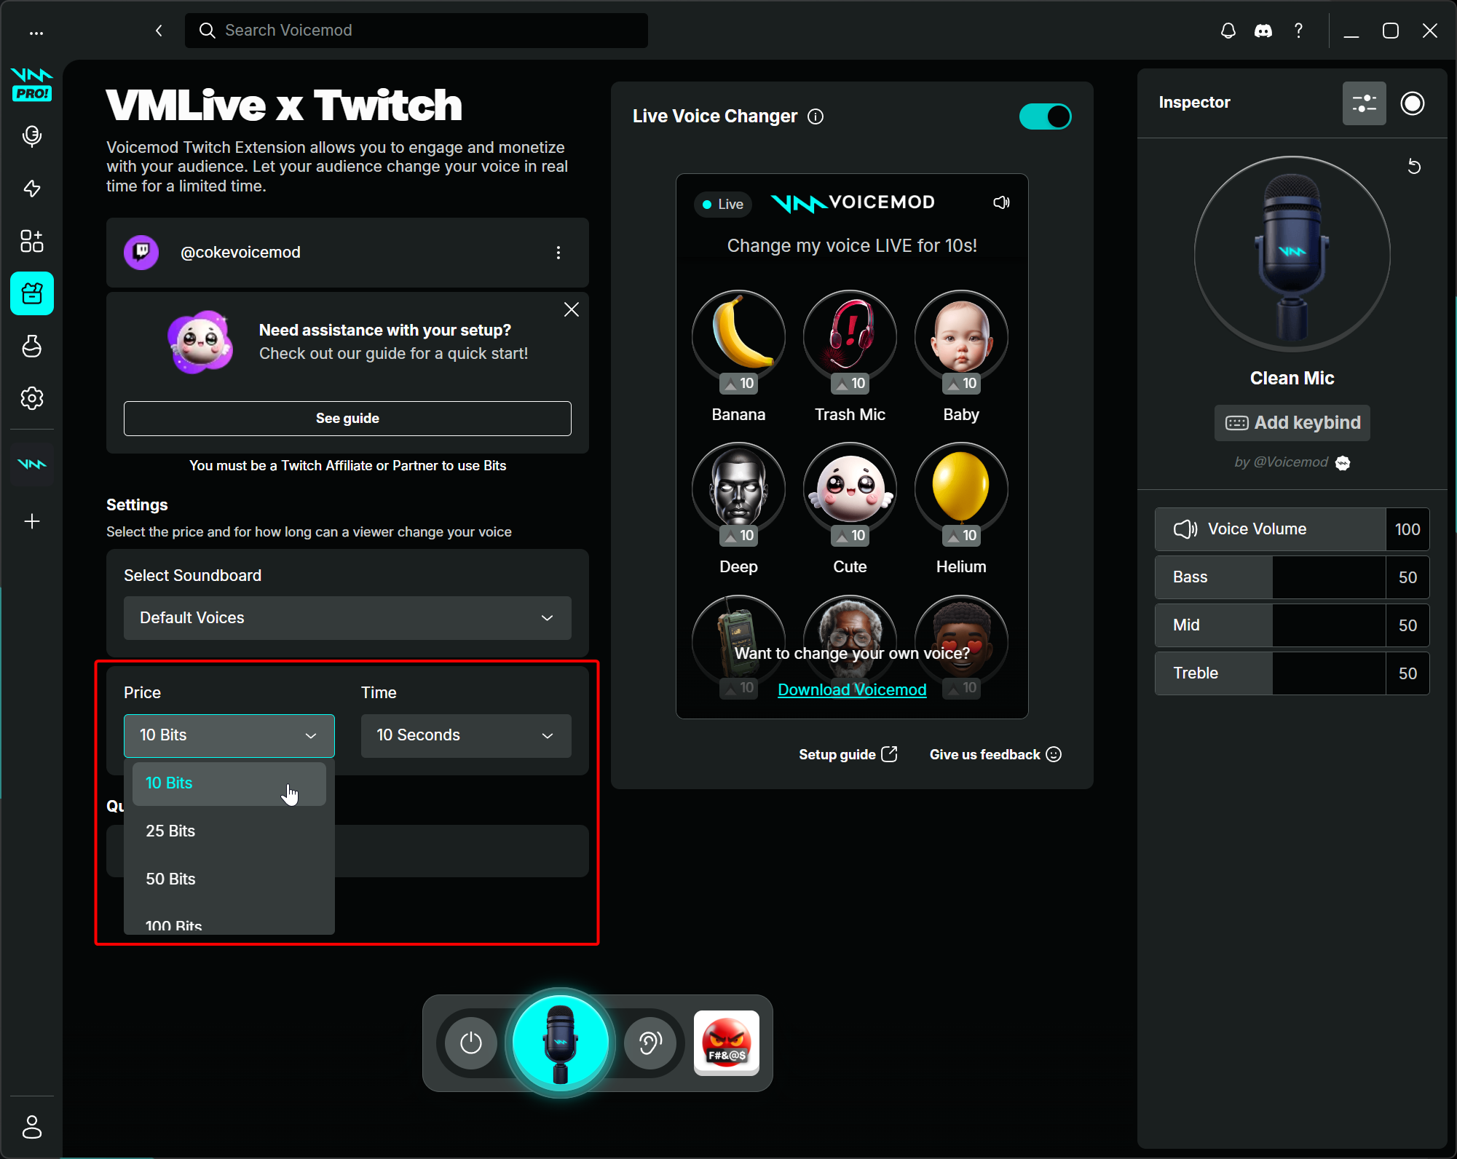Toggle the Live Voice Changer switch
Image resolution: width=1457 pixels, height=1159 pixels.
coord(1045,116)
